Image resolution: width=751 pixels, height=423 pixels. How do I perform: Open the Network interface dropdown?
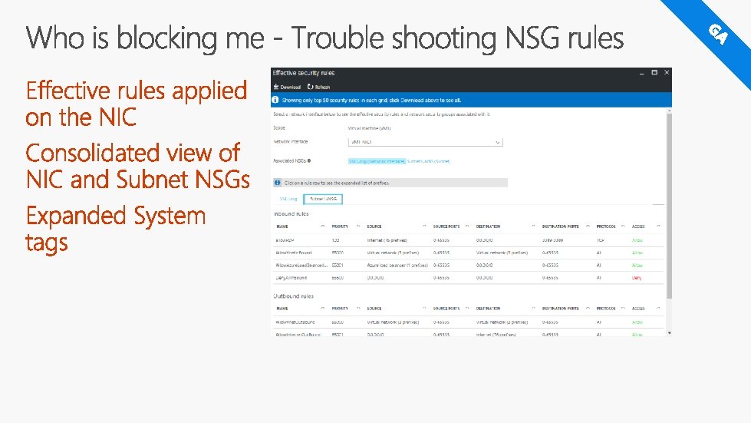pos(425,142)
